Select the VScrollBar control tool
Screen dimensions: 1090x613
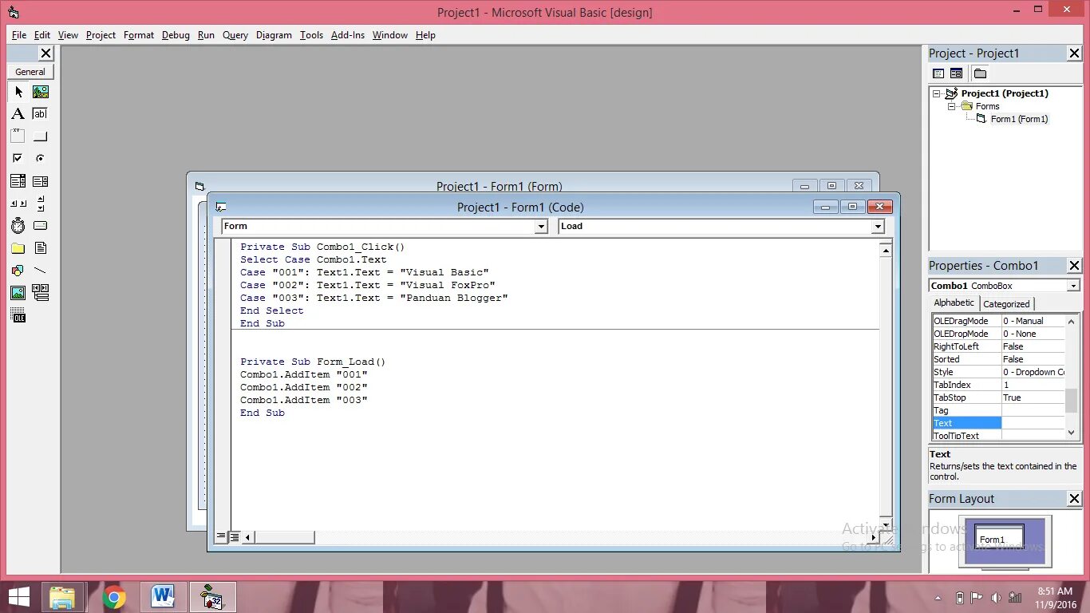click(41, 204)
